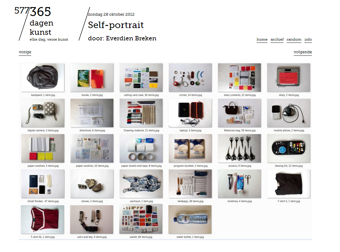The height and width of the screenshot is (252, 340).
Task: Select the books, 2 items image
Action: (92, 78)
